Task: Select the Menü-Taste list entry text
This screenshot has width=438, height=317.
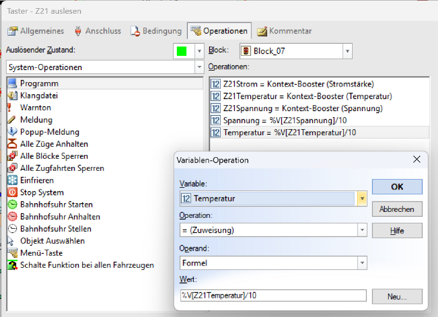Action: [42, 253]
